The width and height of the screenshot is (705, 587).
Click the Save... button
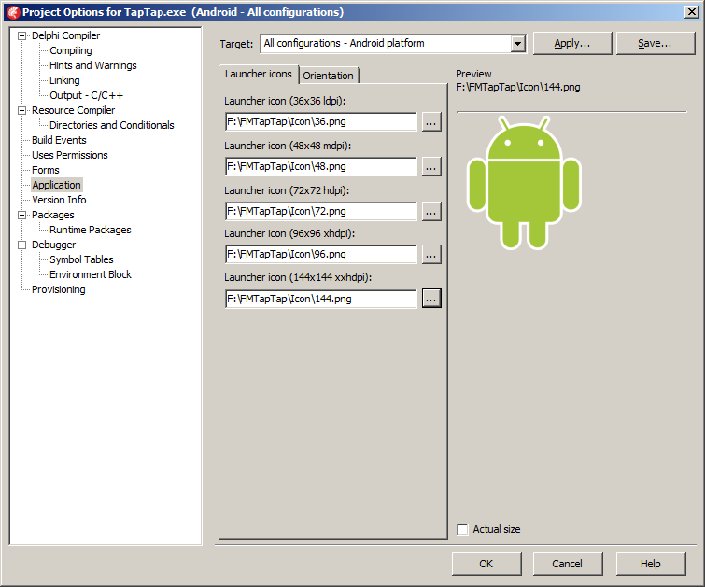pos(656,44)
